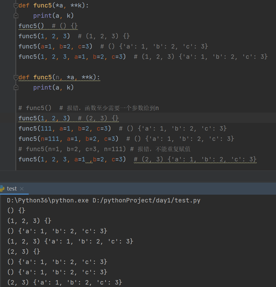
Task: Click the fold-end marker beside the first print(a, k)
Action: point(16,16)
